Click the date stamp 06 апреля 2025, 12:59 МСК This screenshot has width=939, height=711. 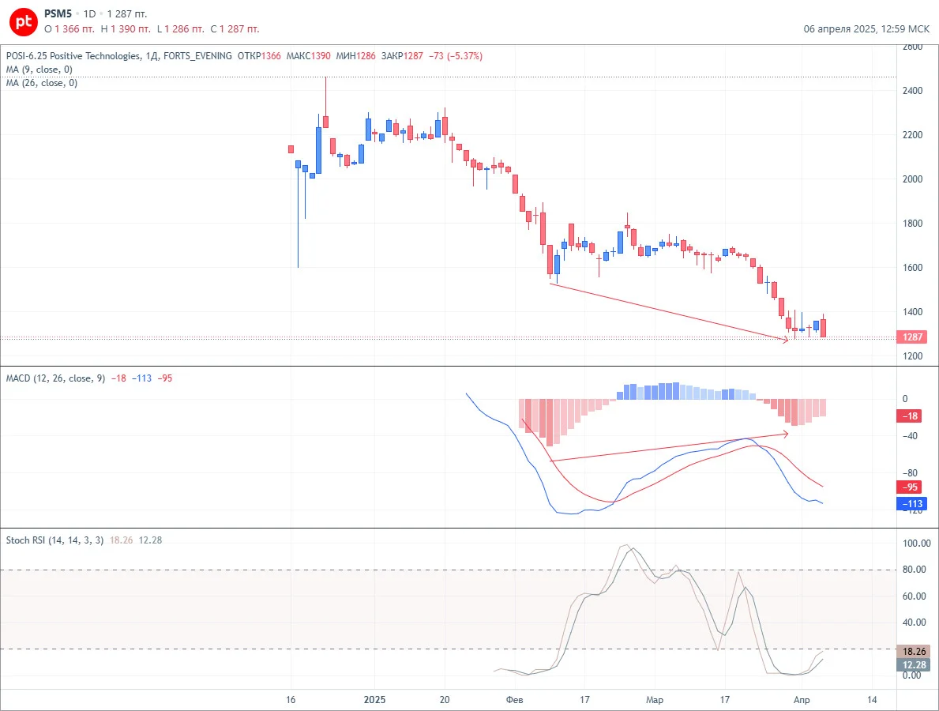pos(866,28)
